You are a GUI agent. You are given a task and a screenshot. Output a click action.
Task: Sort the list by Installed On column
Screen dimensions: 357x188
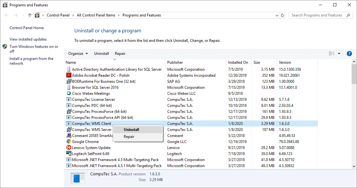238,62
